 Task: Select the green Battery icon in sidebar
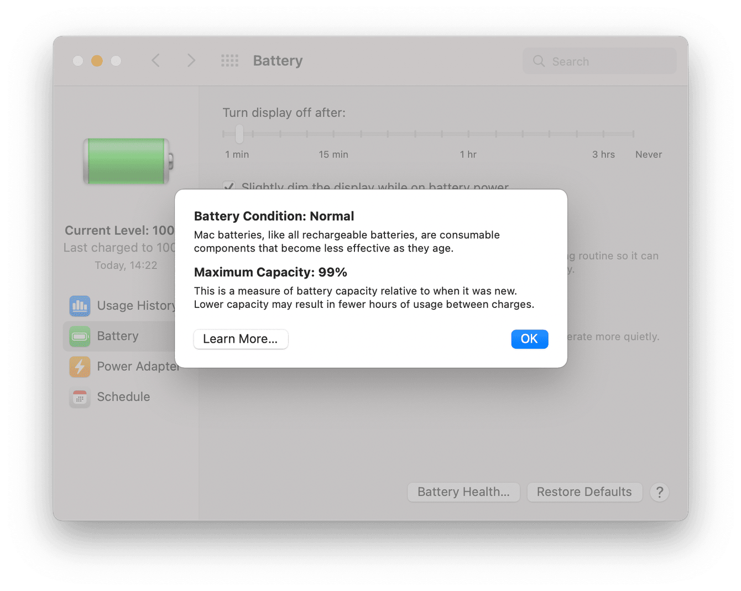point(80,336)
